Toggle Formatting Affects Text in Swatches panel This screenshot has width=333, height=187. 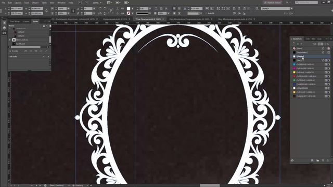(301, 44)
